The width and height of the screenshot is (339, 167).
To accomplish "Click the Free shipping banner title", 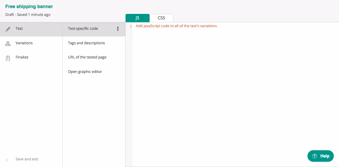I will [29, 6].
